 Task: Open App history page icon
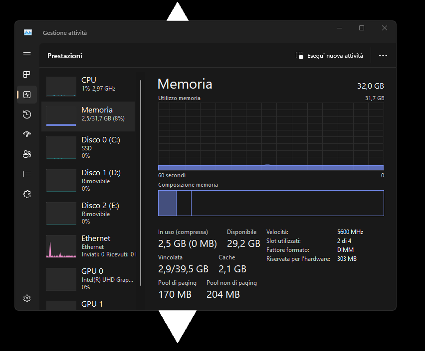pyautogui.click(x=27, y=115)
